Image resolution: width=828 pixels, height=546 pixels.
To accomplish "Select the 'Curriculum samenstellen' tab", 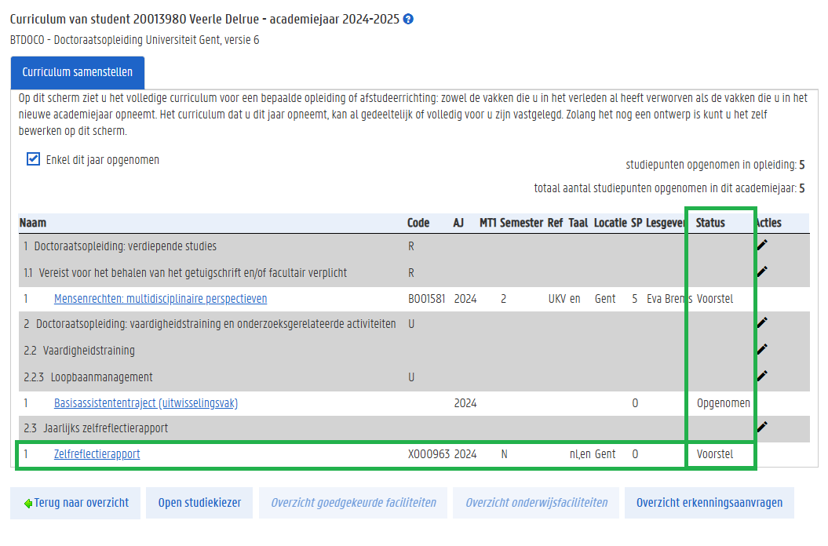I will point(78,72).
